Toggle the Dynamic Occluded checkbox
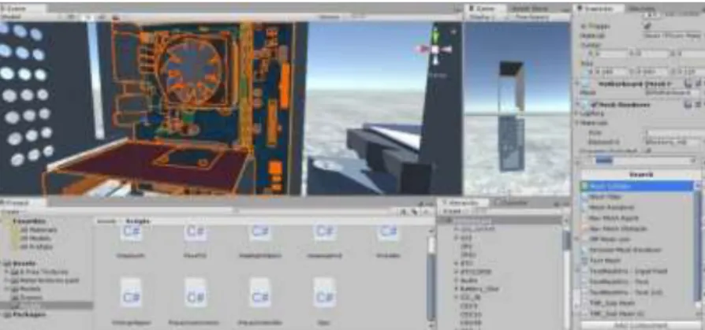The height and width of the screenshot is (330, 705). point(648,151)
